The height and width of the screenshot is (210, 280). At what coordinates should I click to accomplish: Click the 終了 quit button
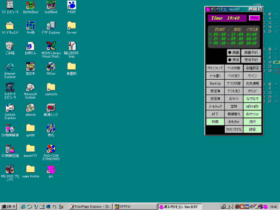click(215, 114)
